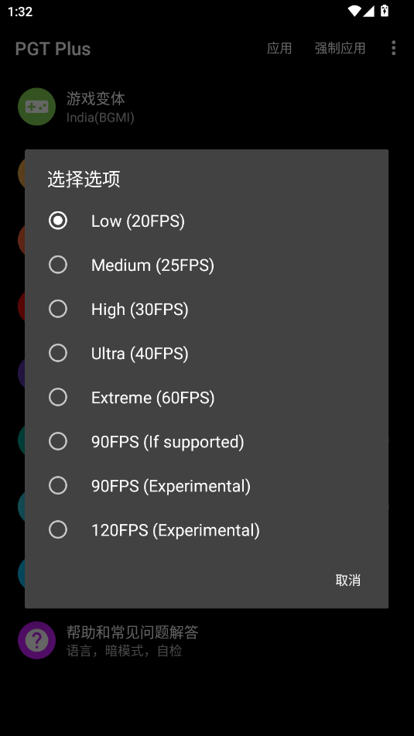Select 120FPS (Experimental) option

pos(207,530)
